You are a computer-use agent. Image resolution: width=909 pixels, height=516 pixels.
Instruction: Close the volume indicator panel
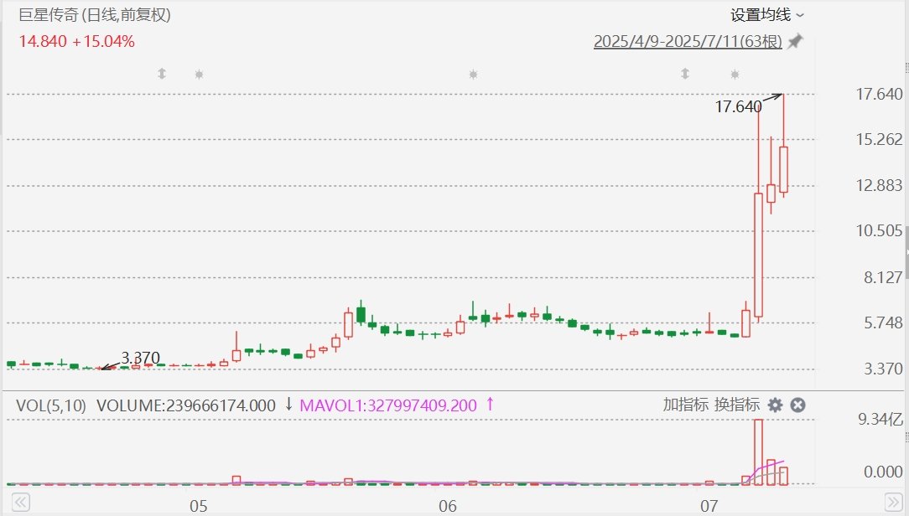point(798,405)
